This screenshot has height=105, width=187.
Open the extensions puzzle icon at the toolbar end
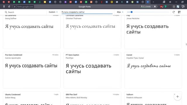tap(183, 7)
